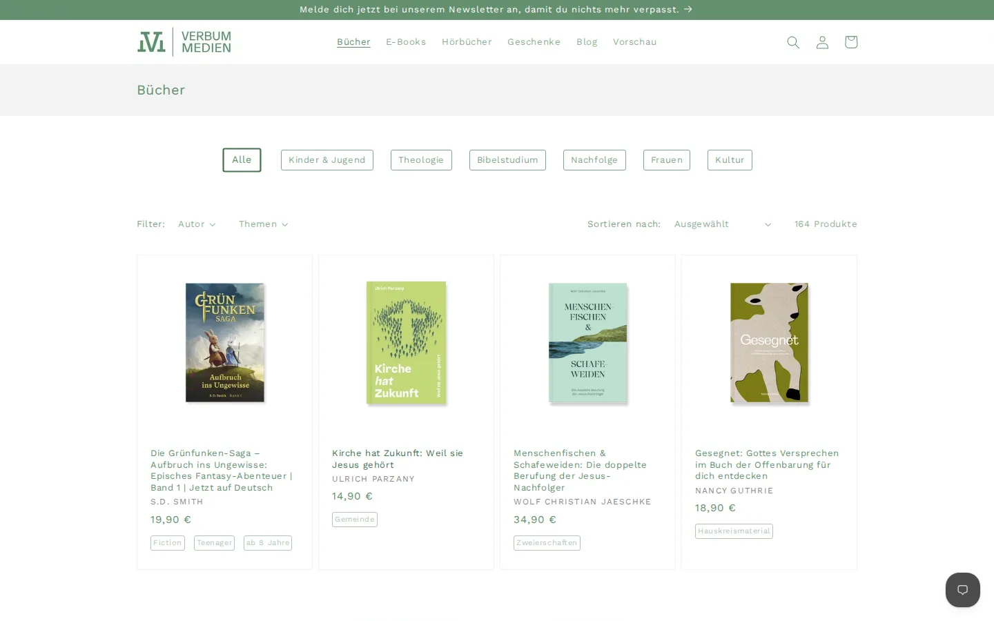Select the Nachfolge category
Image resolution: width=994 pixels, height=621 pixels.
pos(594,160)
